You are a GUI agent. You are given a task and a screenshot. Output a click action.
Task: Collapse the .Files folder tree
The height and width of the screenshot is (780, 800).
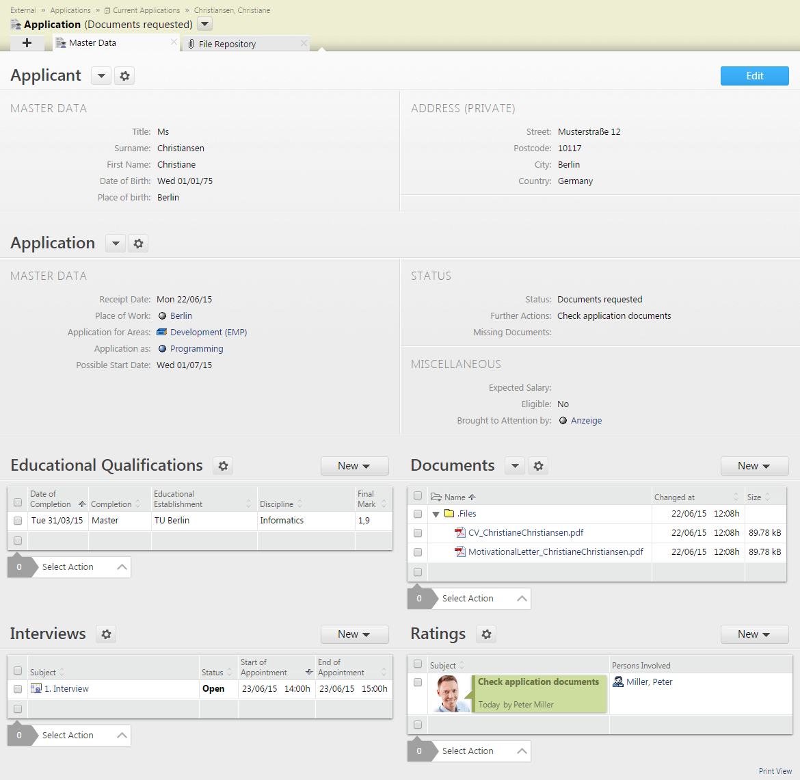pos(436,514)
